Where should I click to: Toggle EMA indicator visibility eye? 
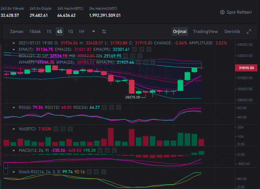[x=134, y=49]
